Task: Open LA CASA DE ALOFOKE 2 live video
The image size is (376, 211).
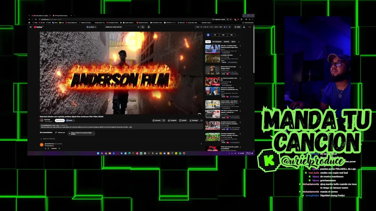Action: (x=213, y=81)
